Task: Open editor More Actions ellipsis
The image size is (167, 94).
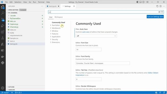Action: (x=164, y=6)
